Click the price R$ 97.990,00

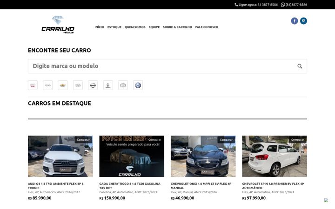coord(254,198)
